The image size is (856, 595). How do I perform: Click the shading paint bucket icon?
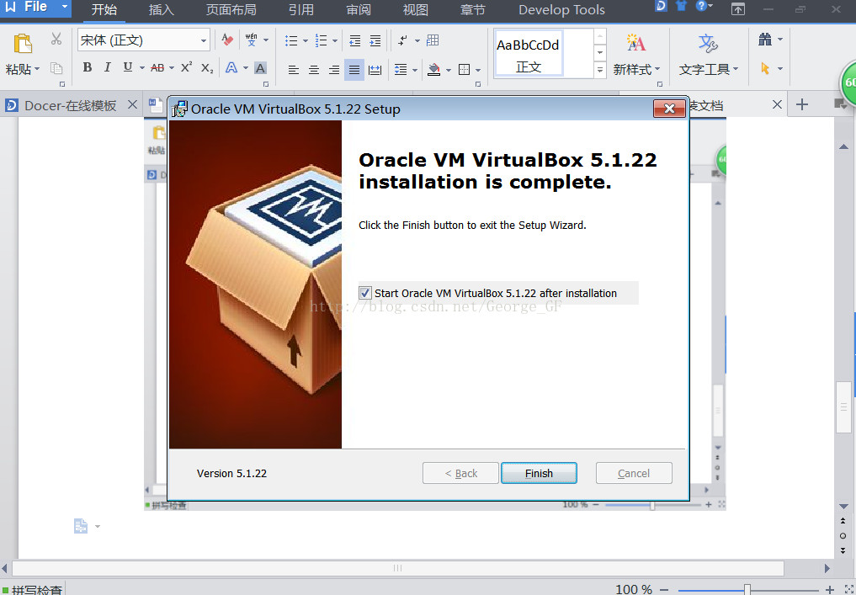(434, 70)
